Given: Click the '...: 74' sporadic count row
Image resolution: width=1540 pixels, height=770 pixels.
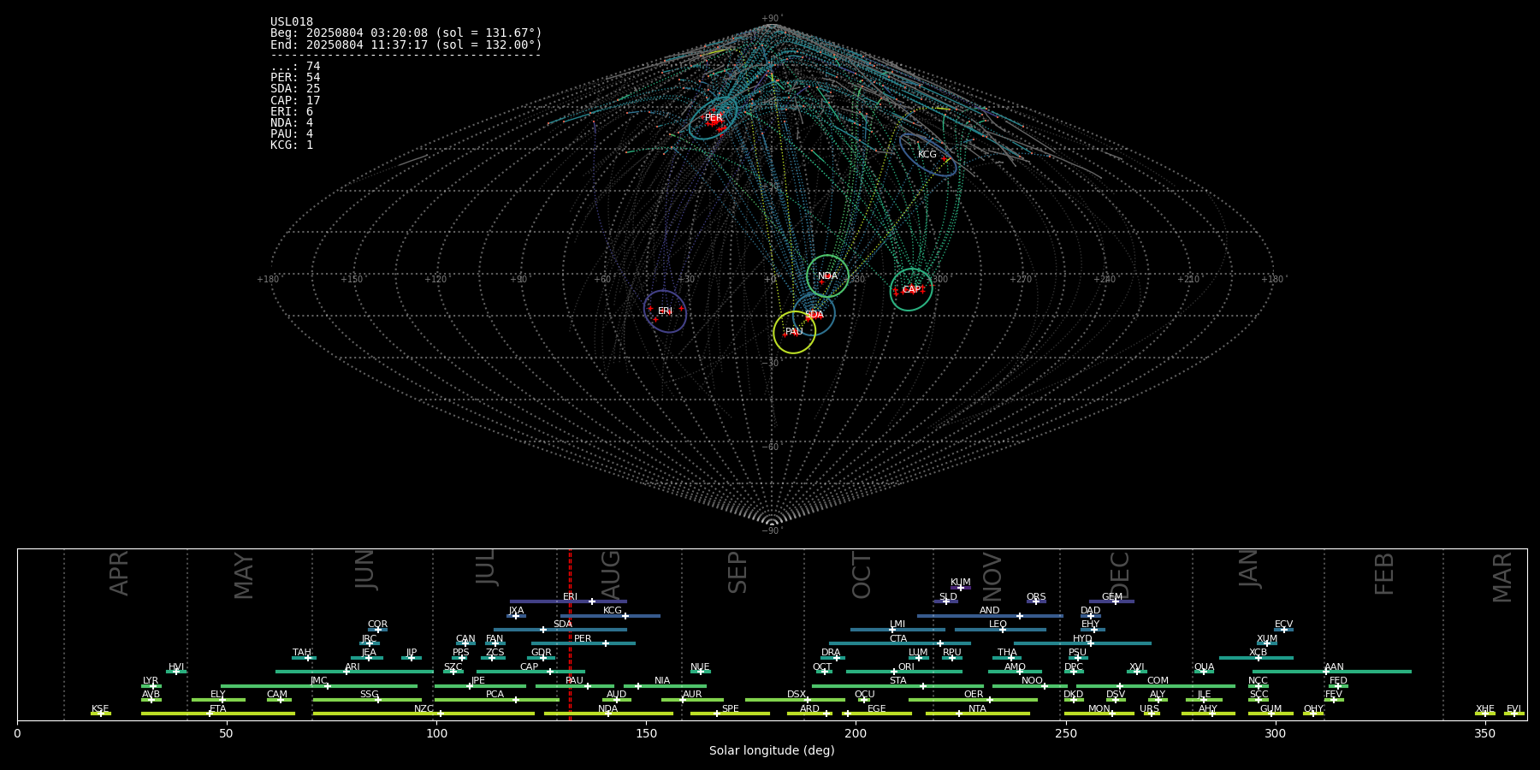Looking at the screenshot, I should pyautogui.click(x=295, y=67).
